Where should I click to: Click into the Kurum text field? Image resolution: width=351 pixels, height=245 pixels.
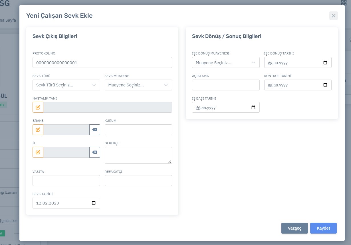click(x=138, y=130)
